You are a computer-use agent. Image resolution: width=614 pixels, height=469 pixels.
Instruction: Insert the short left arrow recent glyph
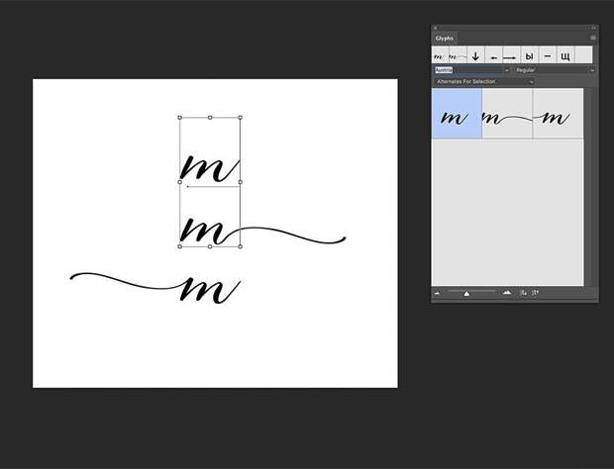coord(494,55)
